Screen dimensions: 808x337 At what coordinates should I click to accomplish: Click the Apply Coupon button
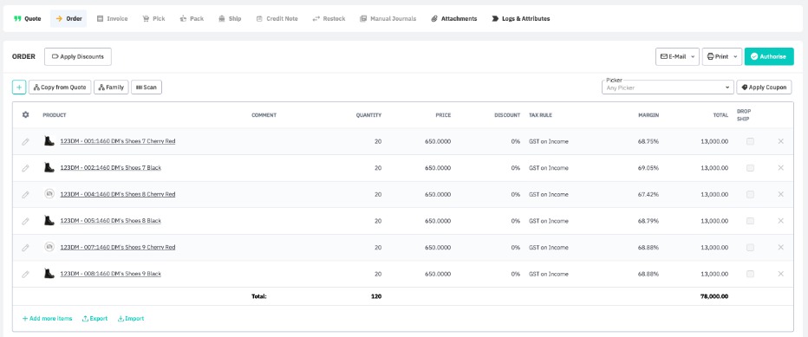point(764,87)
